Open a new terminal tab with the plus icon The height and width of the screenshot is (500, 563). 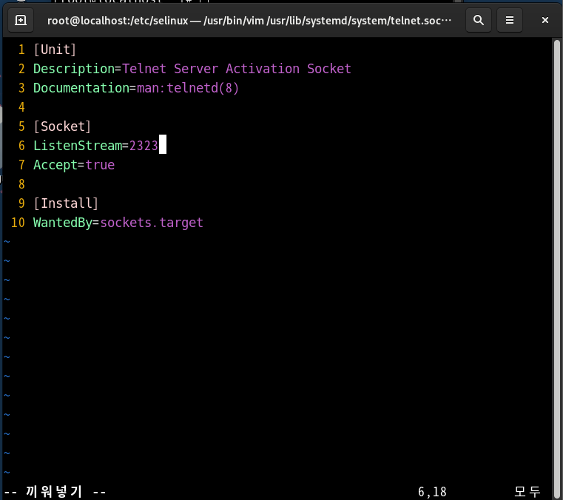click(x=21, y=20)
